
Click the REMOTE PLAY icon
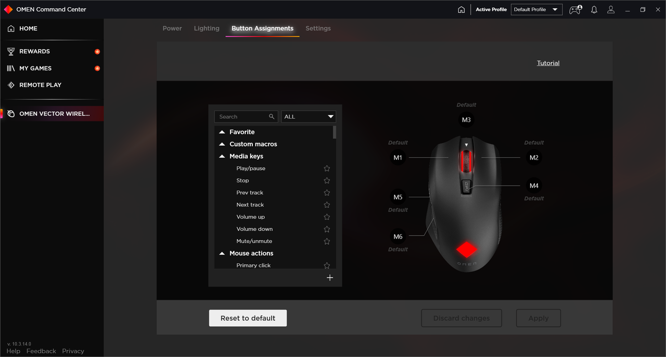pyautogui.click(x=11, y=85)
